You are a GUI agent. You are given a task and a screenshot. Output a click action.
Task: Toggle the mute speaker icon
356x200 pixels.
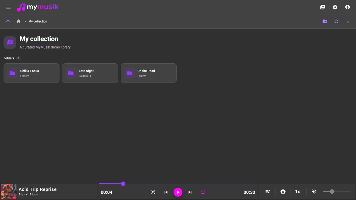pos(314,192)
